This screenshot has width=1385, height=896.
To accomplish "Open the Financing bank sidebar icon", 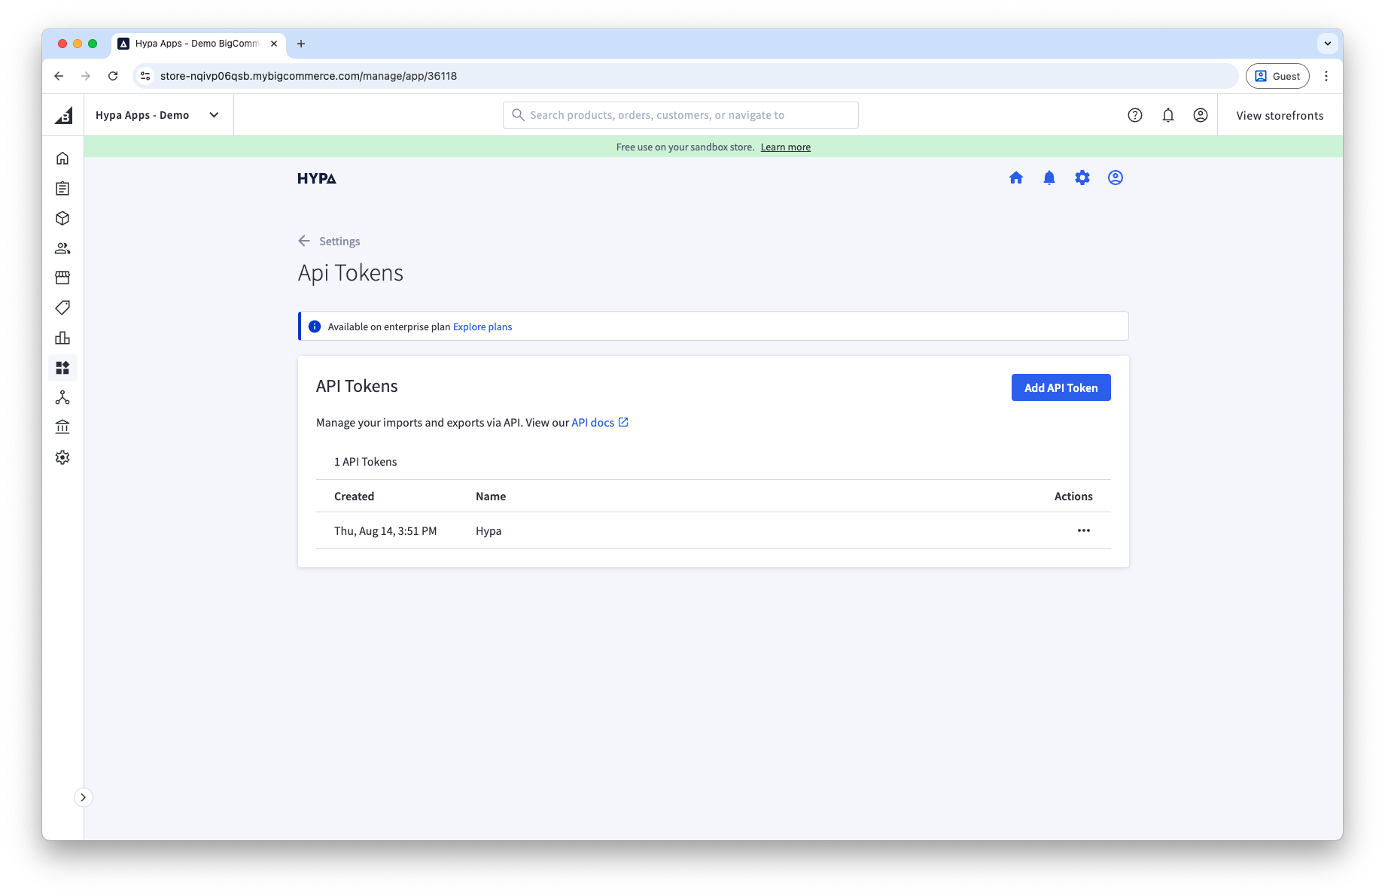I will click(62, 427).
